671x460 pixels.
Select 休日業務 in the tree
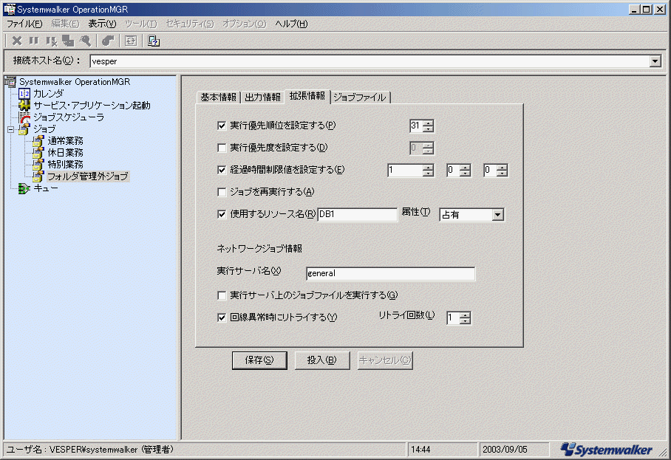coord(65,153)
